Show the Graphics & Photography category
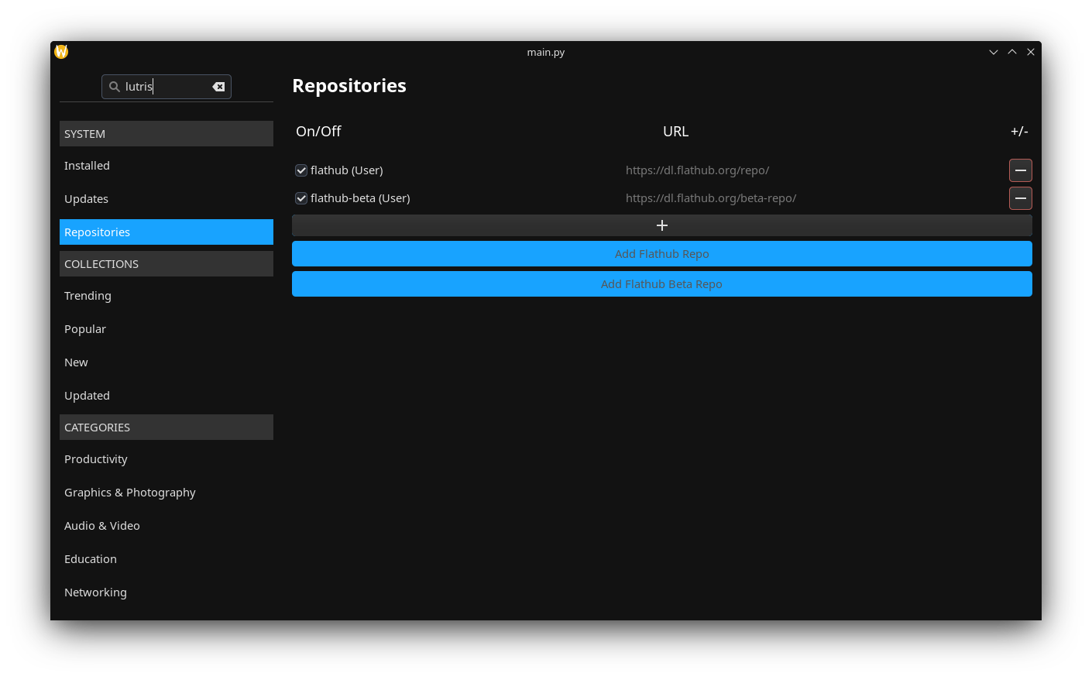1092x680 pixels. coord(129,493)
